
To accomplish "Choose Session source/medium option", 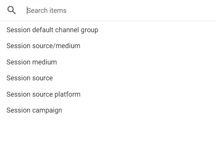I will 108,46.
